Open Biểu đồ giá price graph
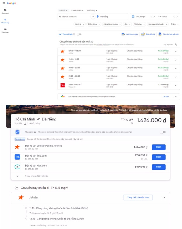Screen dimensions: 182x229 [148, 34]
